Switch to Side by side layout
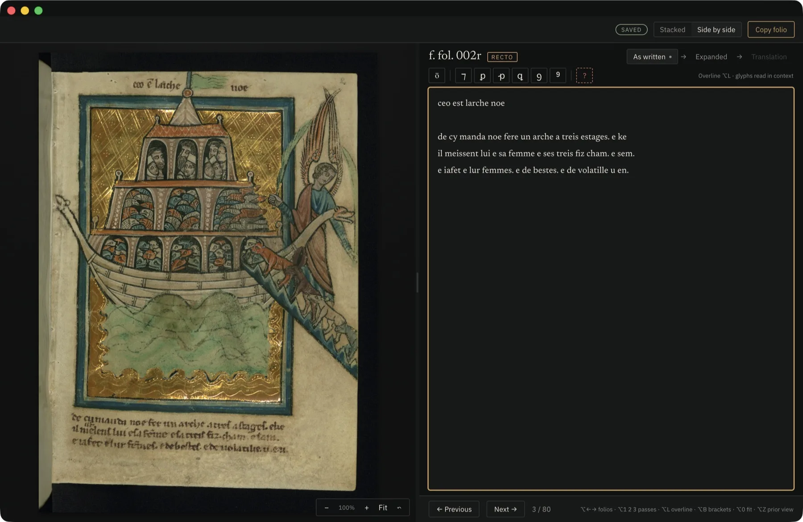Image resolution: width=803 pixels, height=522 pixels. tap(716, 29)
